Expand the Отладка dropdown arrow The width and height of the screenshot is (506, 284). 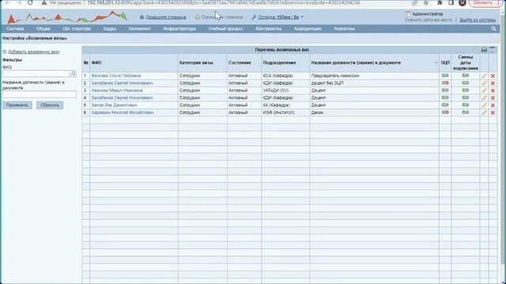click(302, 17)
